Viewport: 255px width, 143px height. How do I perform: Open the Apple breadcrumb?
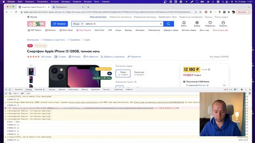87,40
